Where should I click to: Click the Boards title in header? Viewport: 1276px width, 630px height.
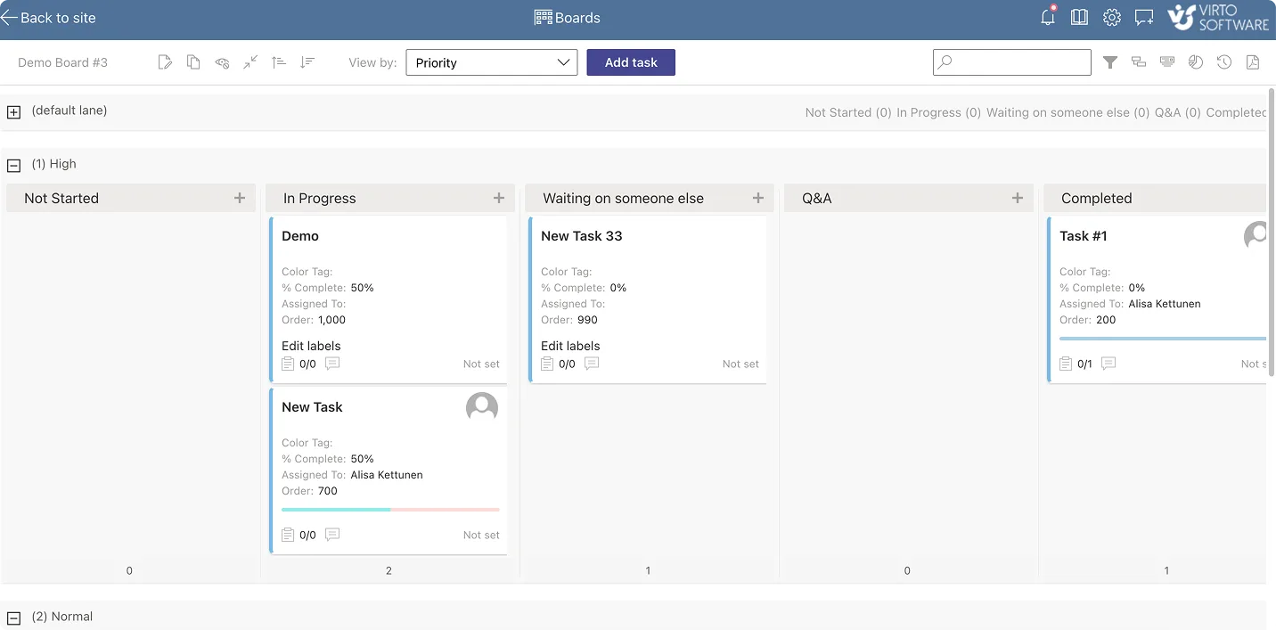[x=577, y=18]
